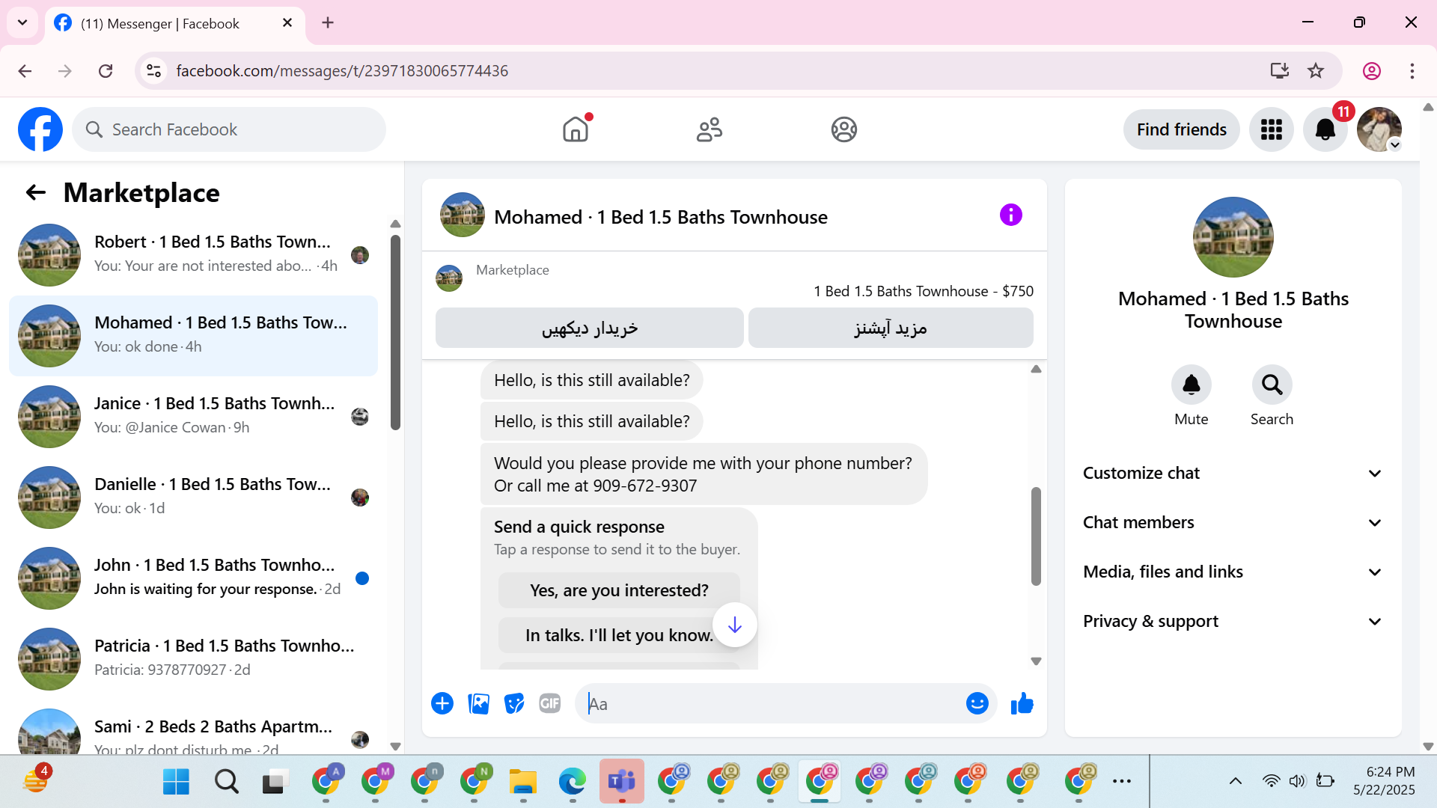Screen dimensions: 1437x808
Task: Open the account profile picture menu
Action: click(1379, 129)
